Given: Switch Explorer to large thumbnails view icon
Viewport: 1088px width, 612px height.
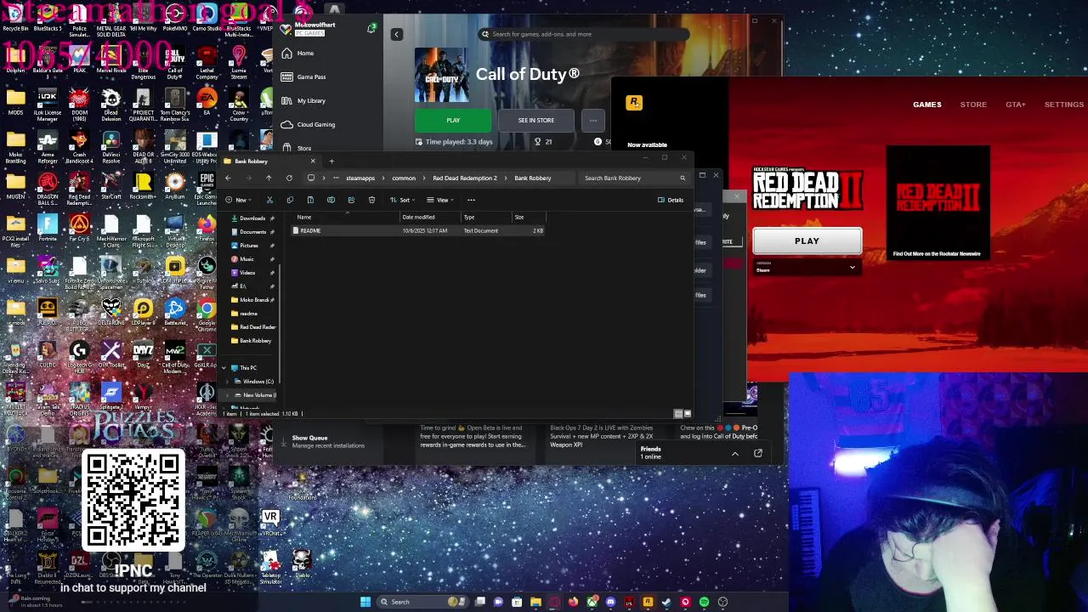Looking at the screenshot, I should point(687,414).
